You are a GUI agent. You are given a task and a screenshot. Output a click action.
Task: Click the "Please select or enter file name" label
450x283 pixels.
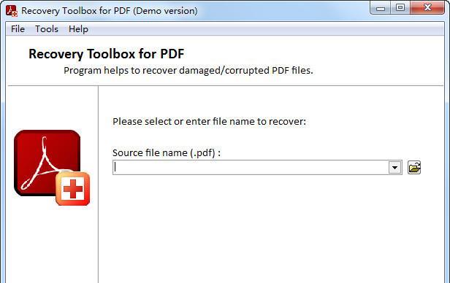(209, 122)
